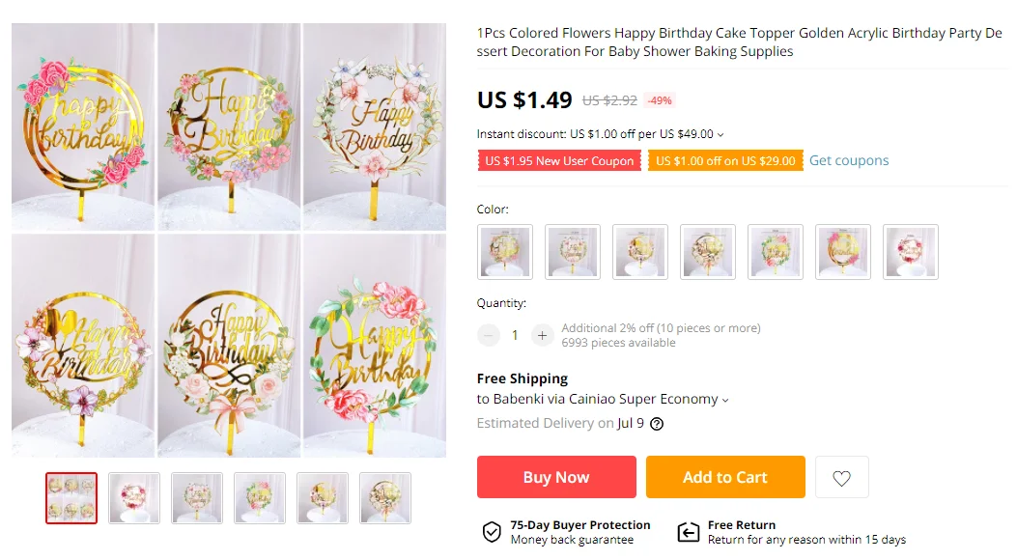1017x560 pixels.
Task: Click the Buy Now button
Action: [x=556, y=477]
